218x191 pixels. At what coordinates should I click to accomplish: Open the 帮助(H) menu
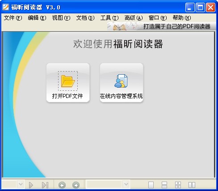click(182, 18)
